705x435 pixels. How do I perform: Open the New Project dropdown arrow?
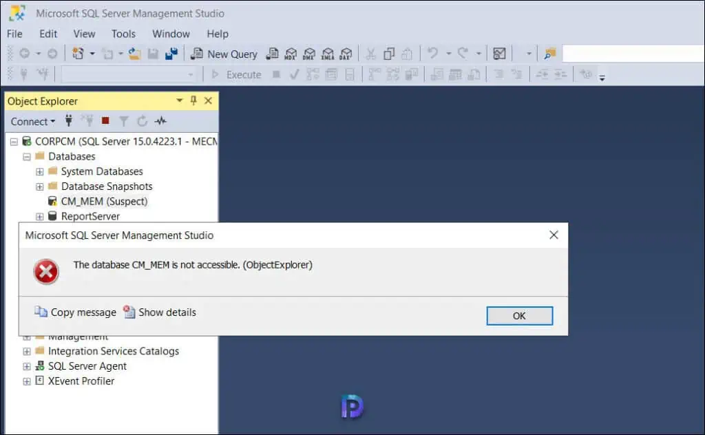tap(92, 54)
